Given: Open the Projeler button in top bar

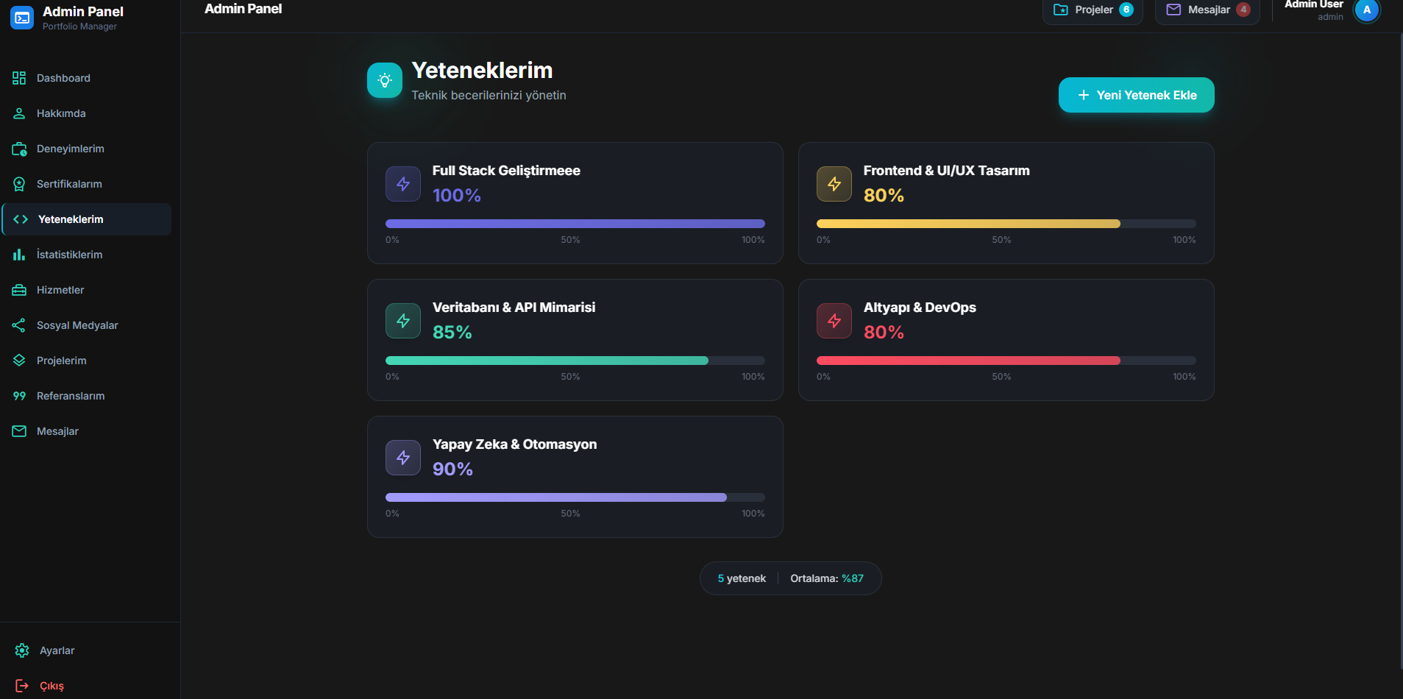Looking at the screenshot, I should (1093, 10).
